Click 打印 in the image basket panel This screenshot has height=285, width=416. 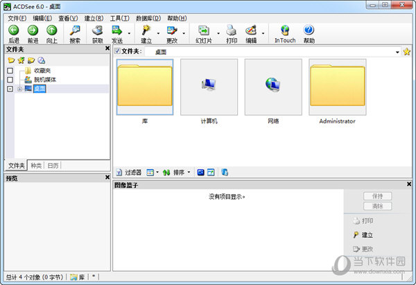(363, 221)
